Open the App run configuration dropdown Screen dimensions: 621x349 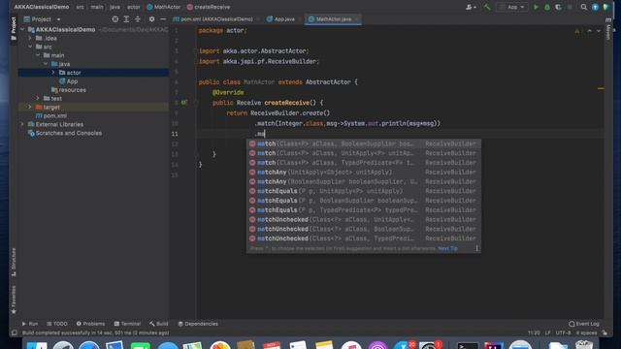(512, 7)
